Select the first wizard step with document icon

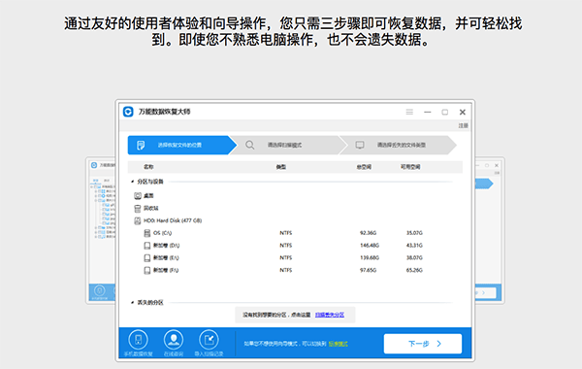[x=182, y=145]
